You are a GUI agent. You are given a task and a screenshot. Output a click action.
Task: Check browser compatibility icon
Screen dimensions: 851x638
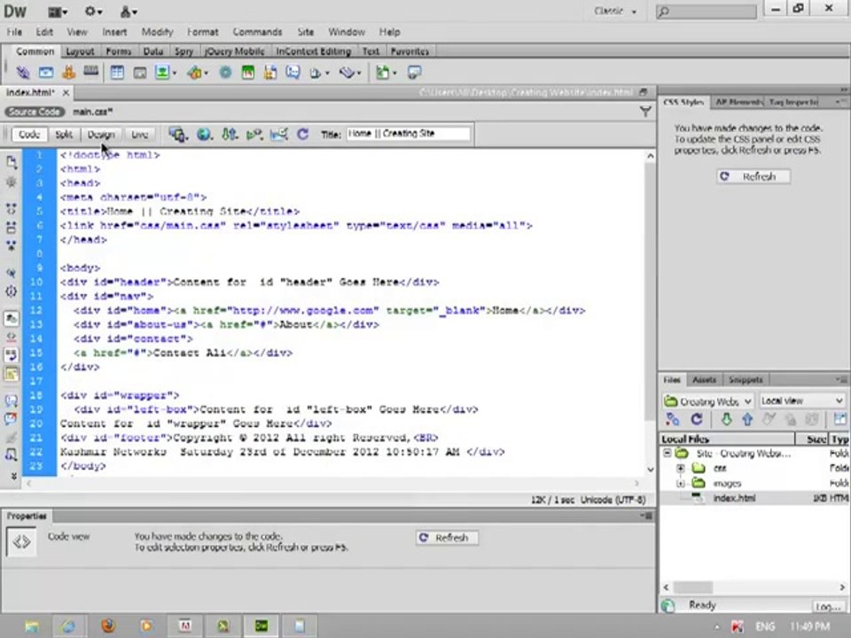(279, 134)
